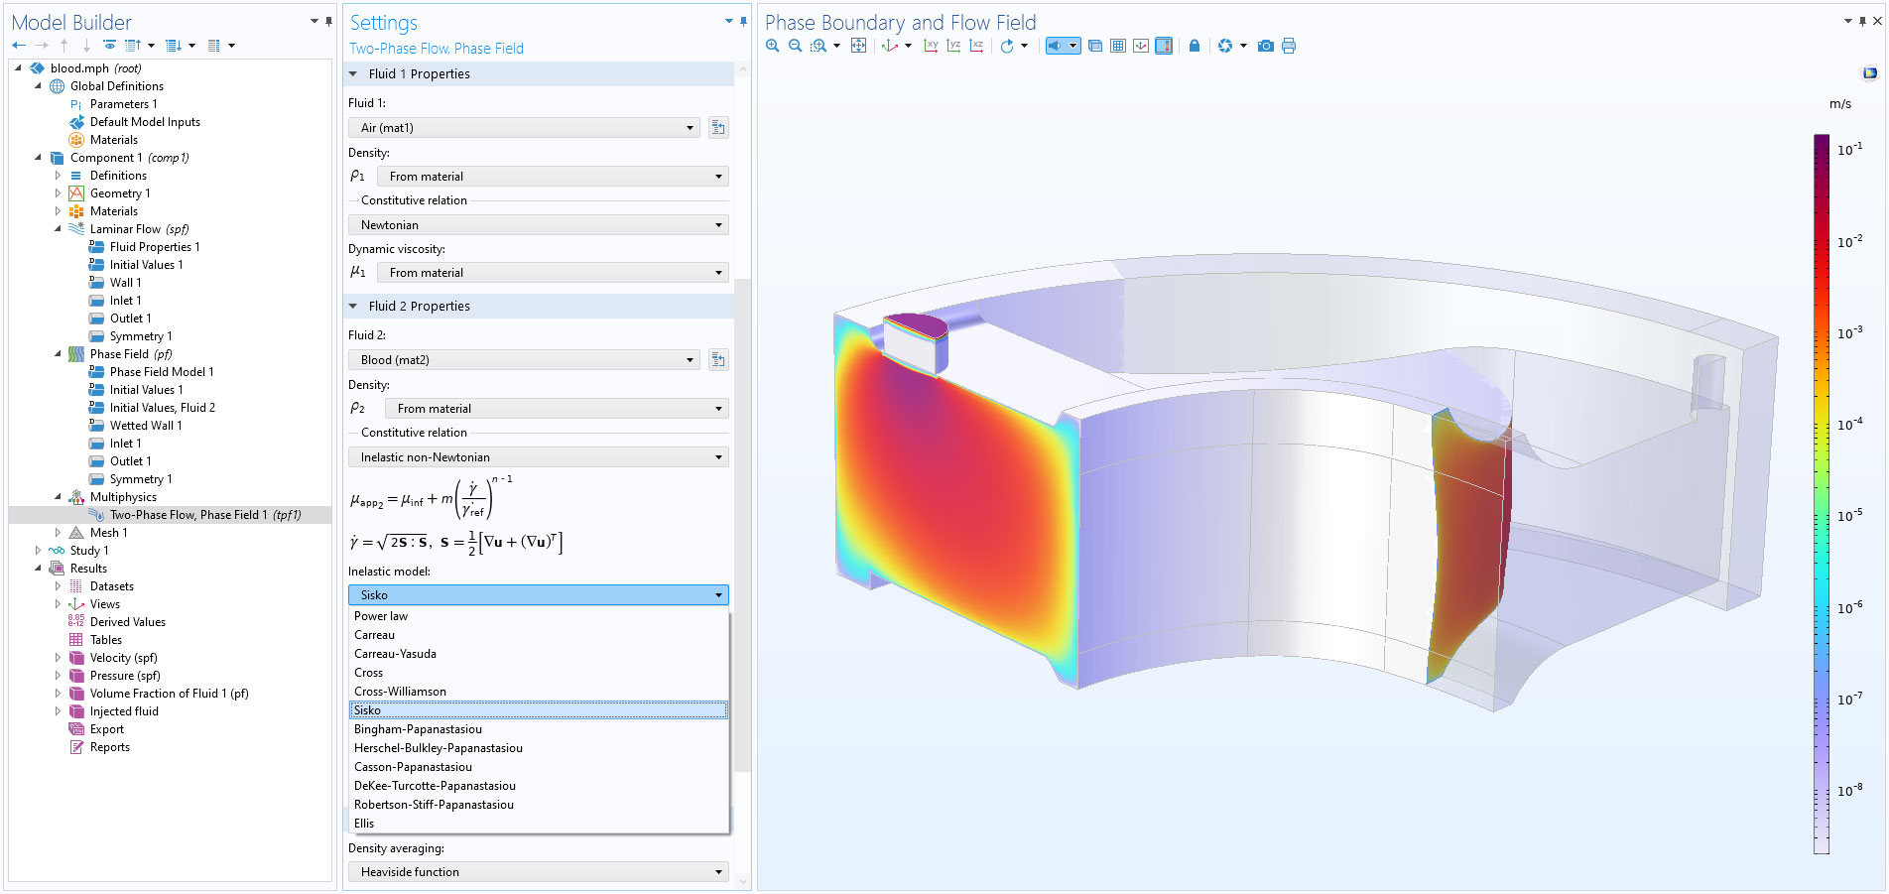This screenshot has width=1889, height=894.
Task: Collapse the Fluid 1 Properties section
Action: [x=353, y=74]
